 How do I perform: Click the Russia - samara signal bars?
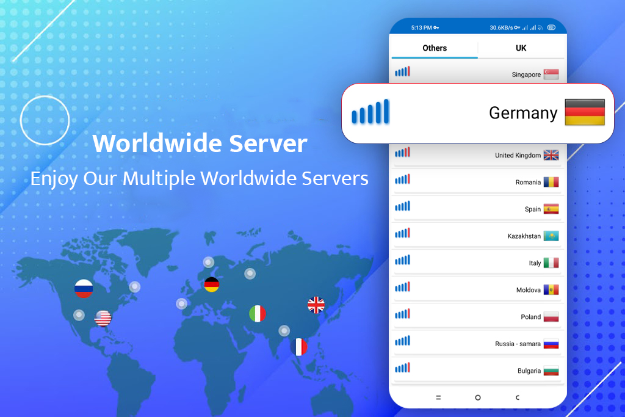pyautogui.click(x=402, y=341)
